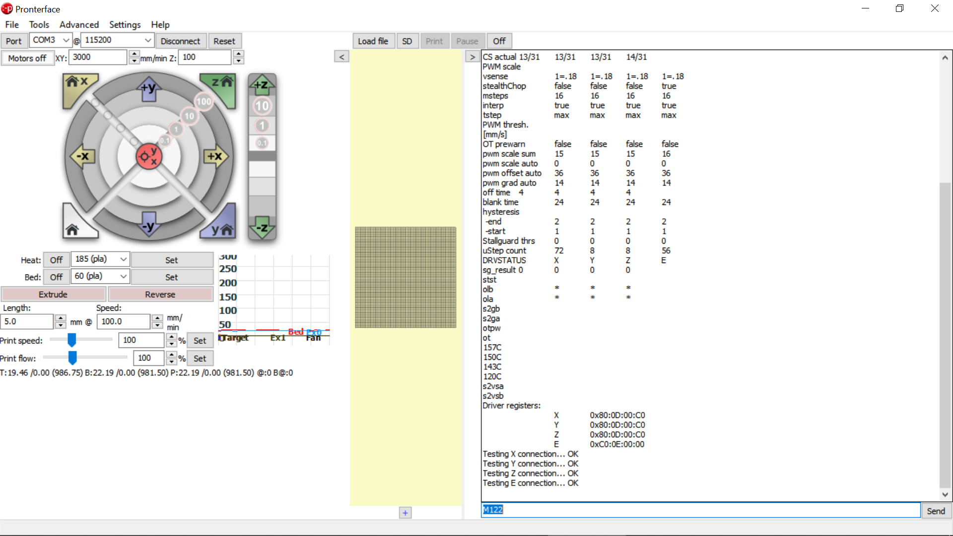The height and width of the screenshot is (536, 953).
Task: Toggle Bed heater Off button
Action: click(x=56, y=277)
